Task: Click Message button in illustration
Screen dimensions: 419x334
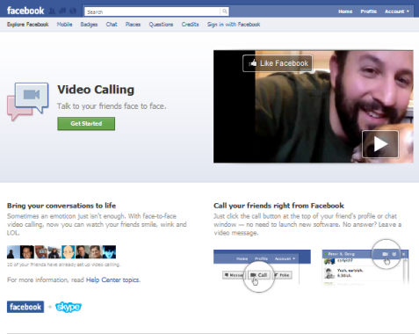Action: [234, 275]
